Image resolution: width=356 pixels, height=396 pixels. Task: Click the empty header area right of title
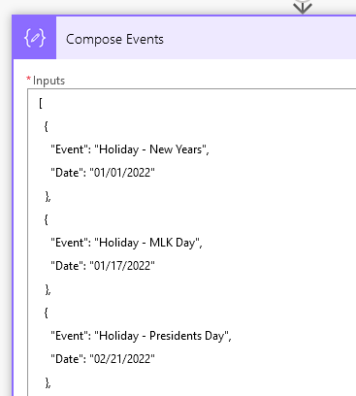(260, 38)
